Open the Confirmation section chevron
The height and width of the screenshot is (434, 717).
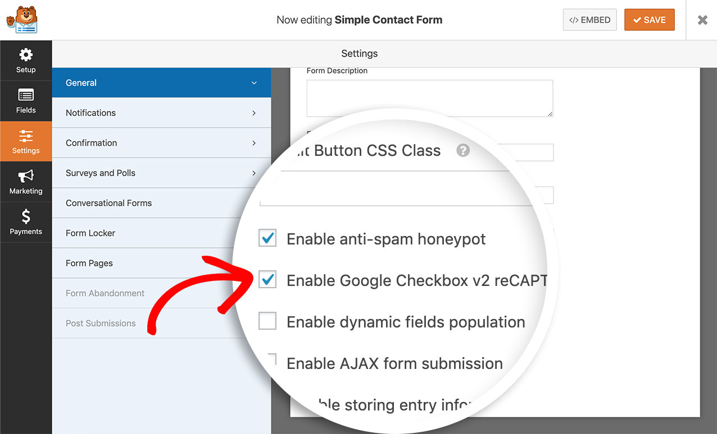254,143
